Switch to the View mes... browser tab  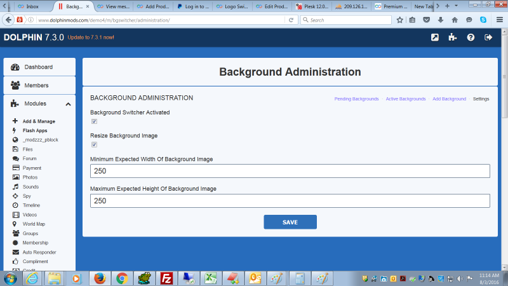coord(114,6)
